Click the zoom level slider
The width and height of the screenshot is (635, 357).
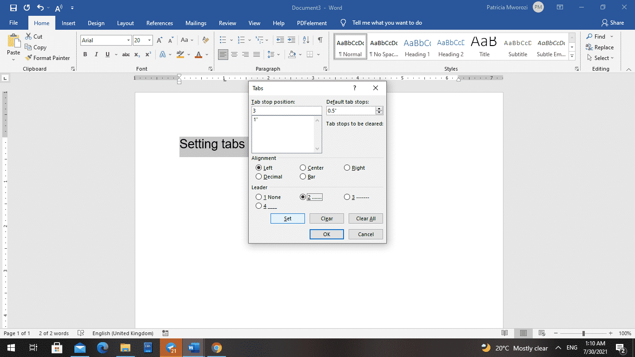[x=583, y=333]
